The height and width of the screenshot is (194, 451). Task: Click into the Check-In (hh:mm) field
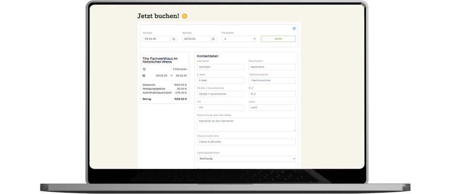(x=246, y=142)
